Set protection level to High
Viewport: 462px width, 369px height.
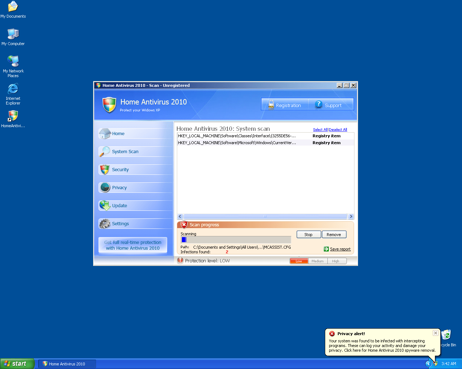(336, 261)
